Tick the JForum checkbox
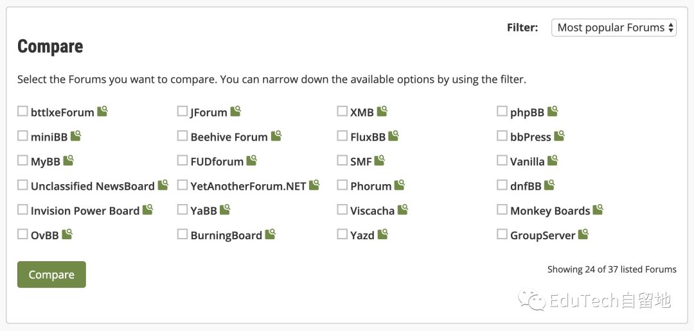 182,111
